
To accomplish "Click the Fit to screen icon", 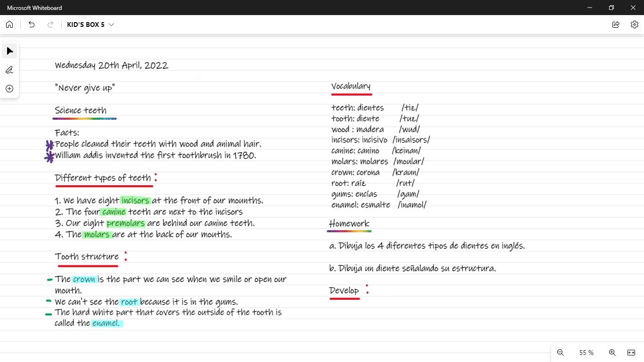I will [x=631, y=353].
